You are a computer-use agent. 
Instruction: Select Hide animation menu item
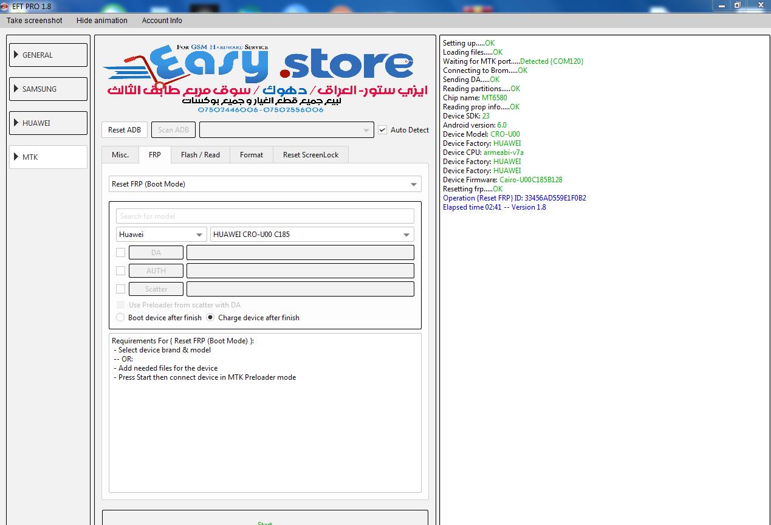click(x=102, y=20)
